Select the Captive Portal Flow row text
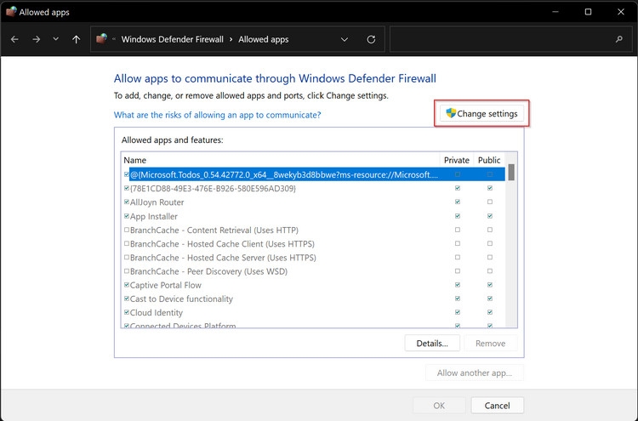 point(165,285)
